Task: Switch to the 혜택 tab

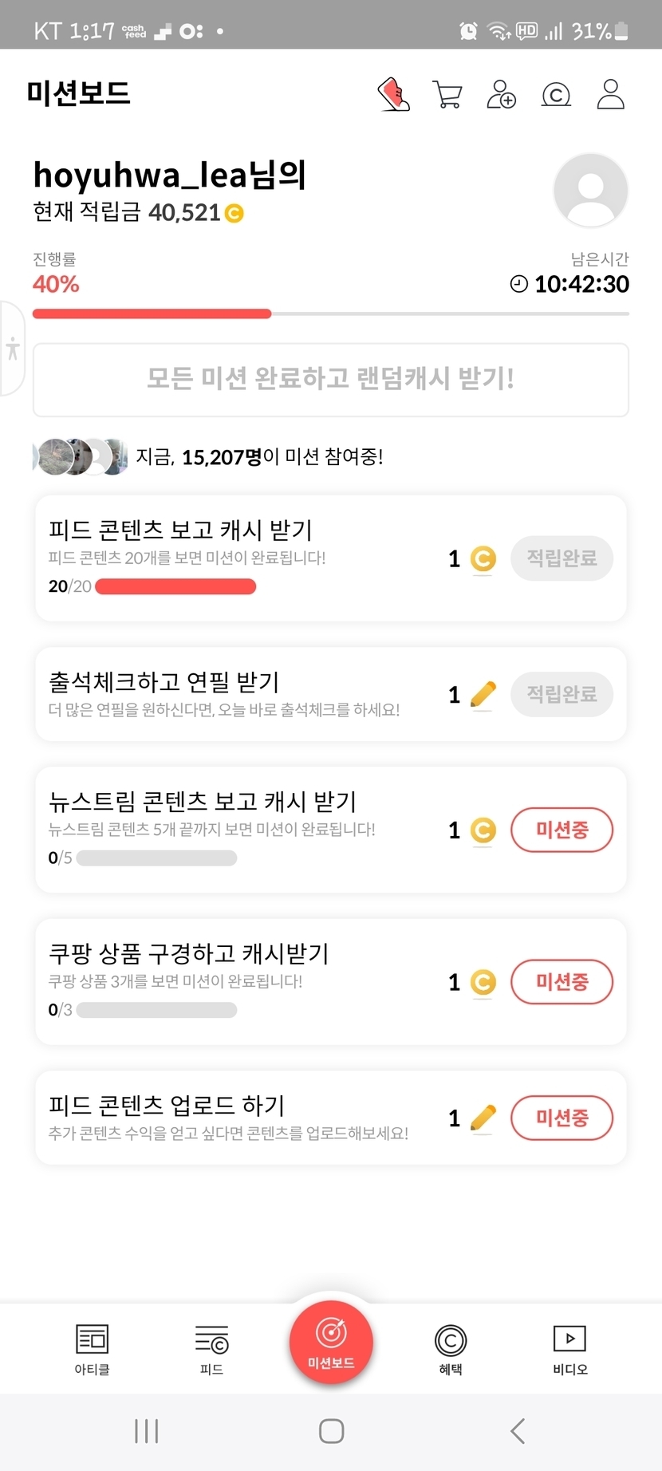Action: click(x=451, y=1350)
